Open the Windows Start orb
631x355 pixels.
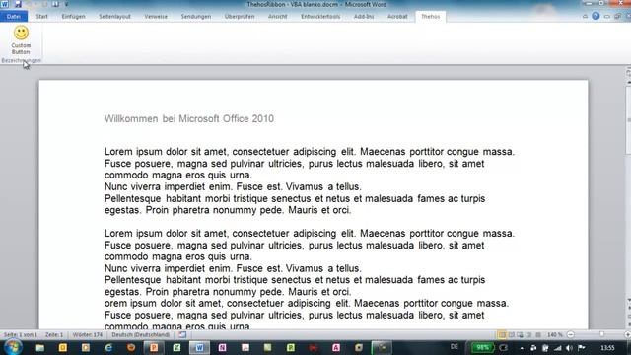coord(13,347)
